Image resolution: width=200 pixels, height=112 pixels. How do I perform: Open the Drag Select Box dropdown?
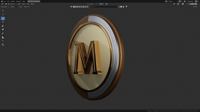(27, 7)
